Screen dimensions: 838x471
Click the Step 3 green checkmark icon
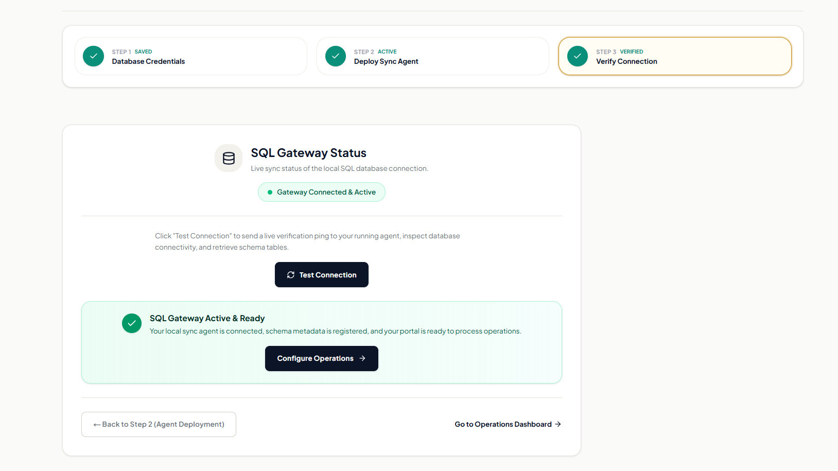click(578, 56)
